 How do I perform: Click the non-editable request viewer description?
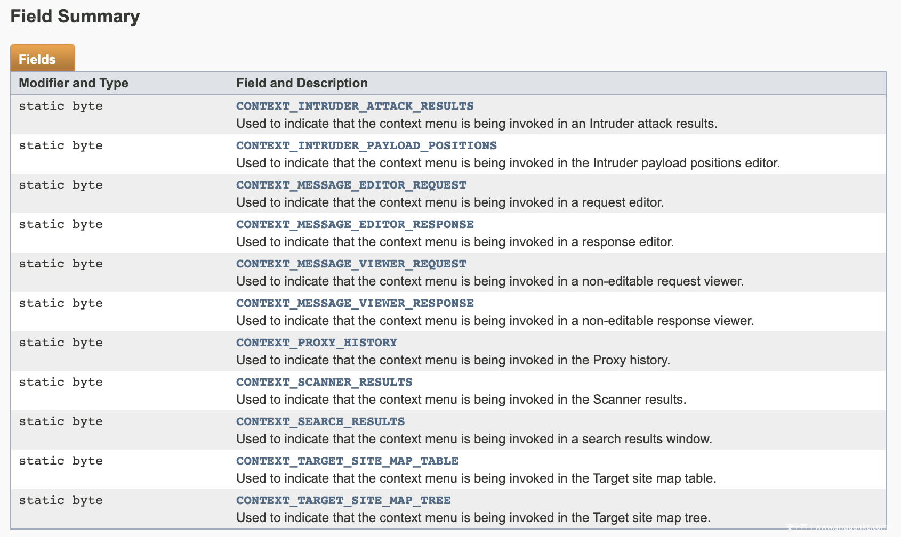[489, 281]
